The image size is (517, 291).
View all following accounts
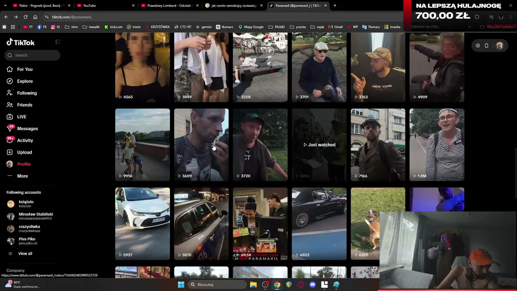pyautogui.click(x=25, y=253)
